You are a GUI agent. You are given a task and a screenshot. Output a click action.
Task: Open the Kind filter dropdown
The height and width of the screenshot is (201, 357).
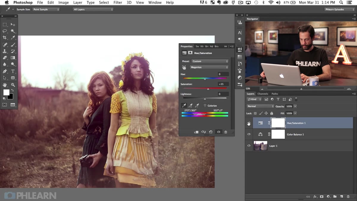(x=254, y=99)
